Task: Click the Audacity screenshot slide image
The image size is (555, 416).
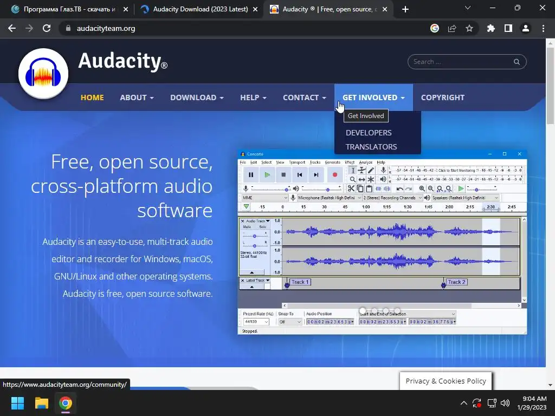Action: tap(382, 242)
